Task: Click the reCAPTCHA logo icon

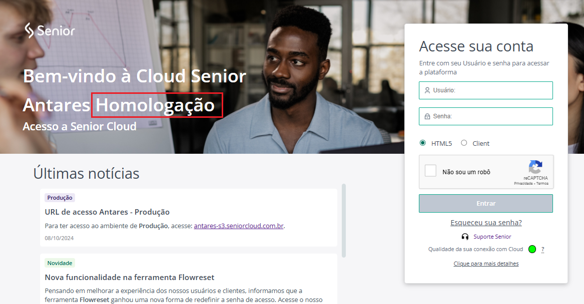Action: (535, 167)
